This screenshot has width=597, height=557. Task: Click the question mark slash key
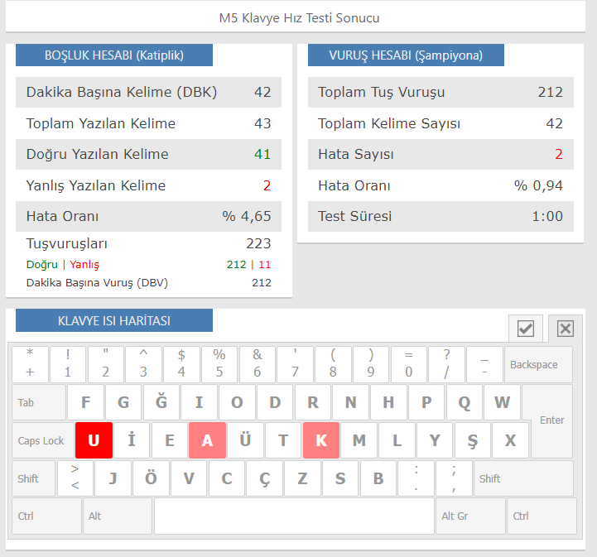446,364
